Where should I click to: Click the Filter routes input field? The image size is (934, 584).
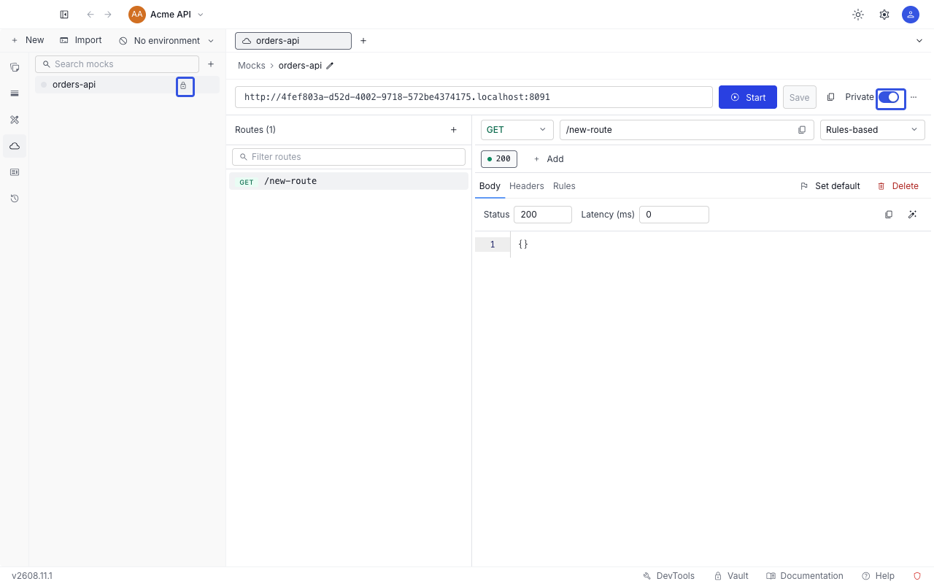[x=349, y=157]
